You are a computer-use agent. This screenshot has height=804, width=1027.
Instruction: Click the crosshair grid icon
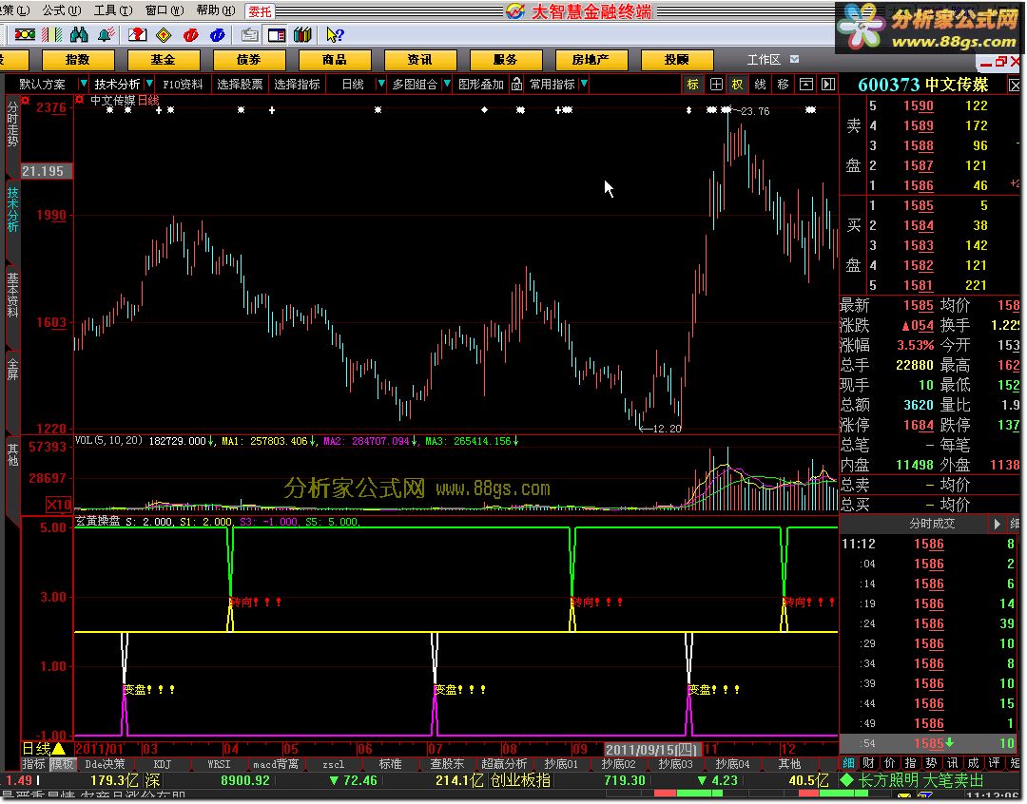717,84
